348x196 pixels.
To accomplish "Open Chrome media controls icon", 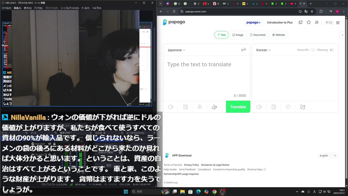I will pos(331,11).
